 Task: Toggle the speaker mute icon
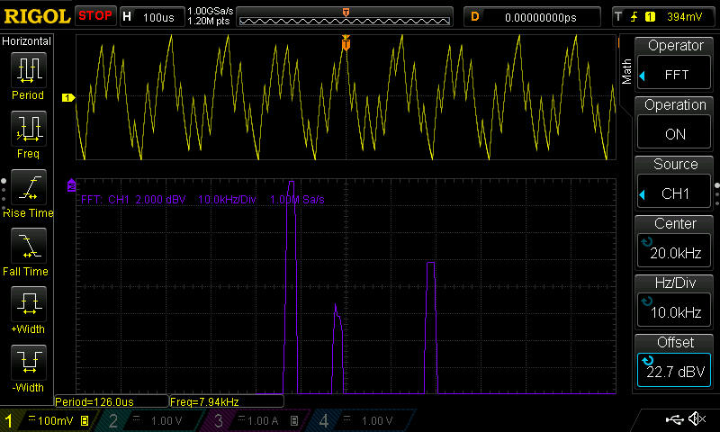[x=697, y=419]
